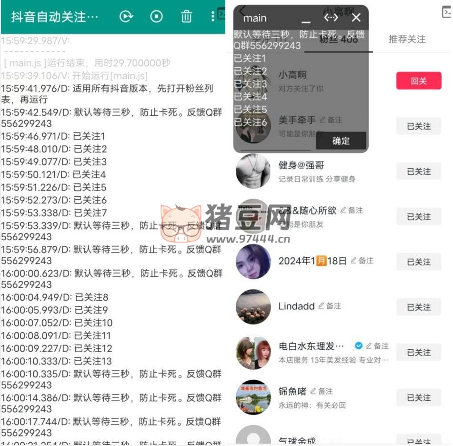Image resolution: width=453 pixels, height=446 pixels.
Task: Edit 备注 remark for Lindadd
Action: click(330, 306)
